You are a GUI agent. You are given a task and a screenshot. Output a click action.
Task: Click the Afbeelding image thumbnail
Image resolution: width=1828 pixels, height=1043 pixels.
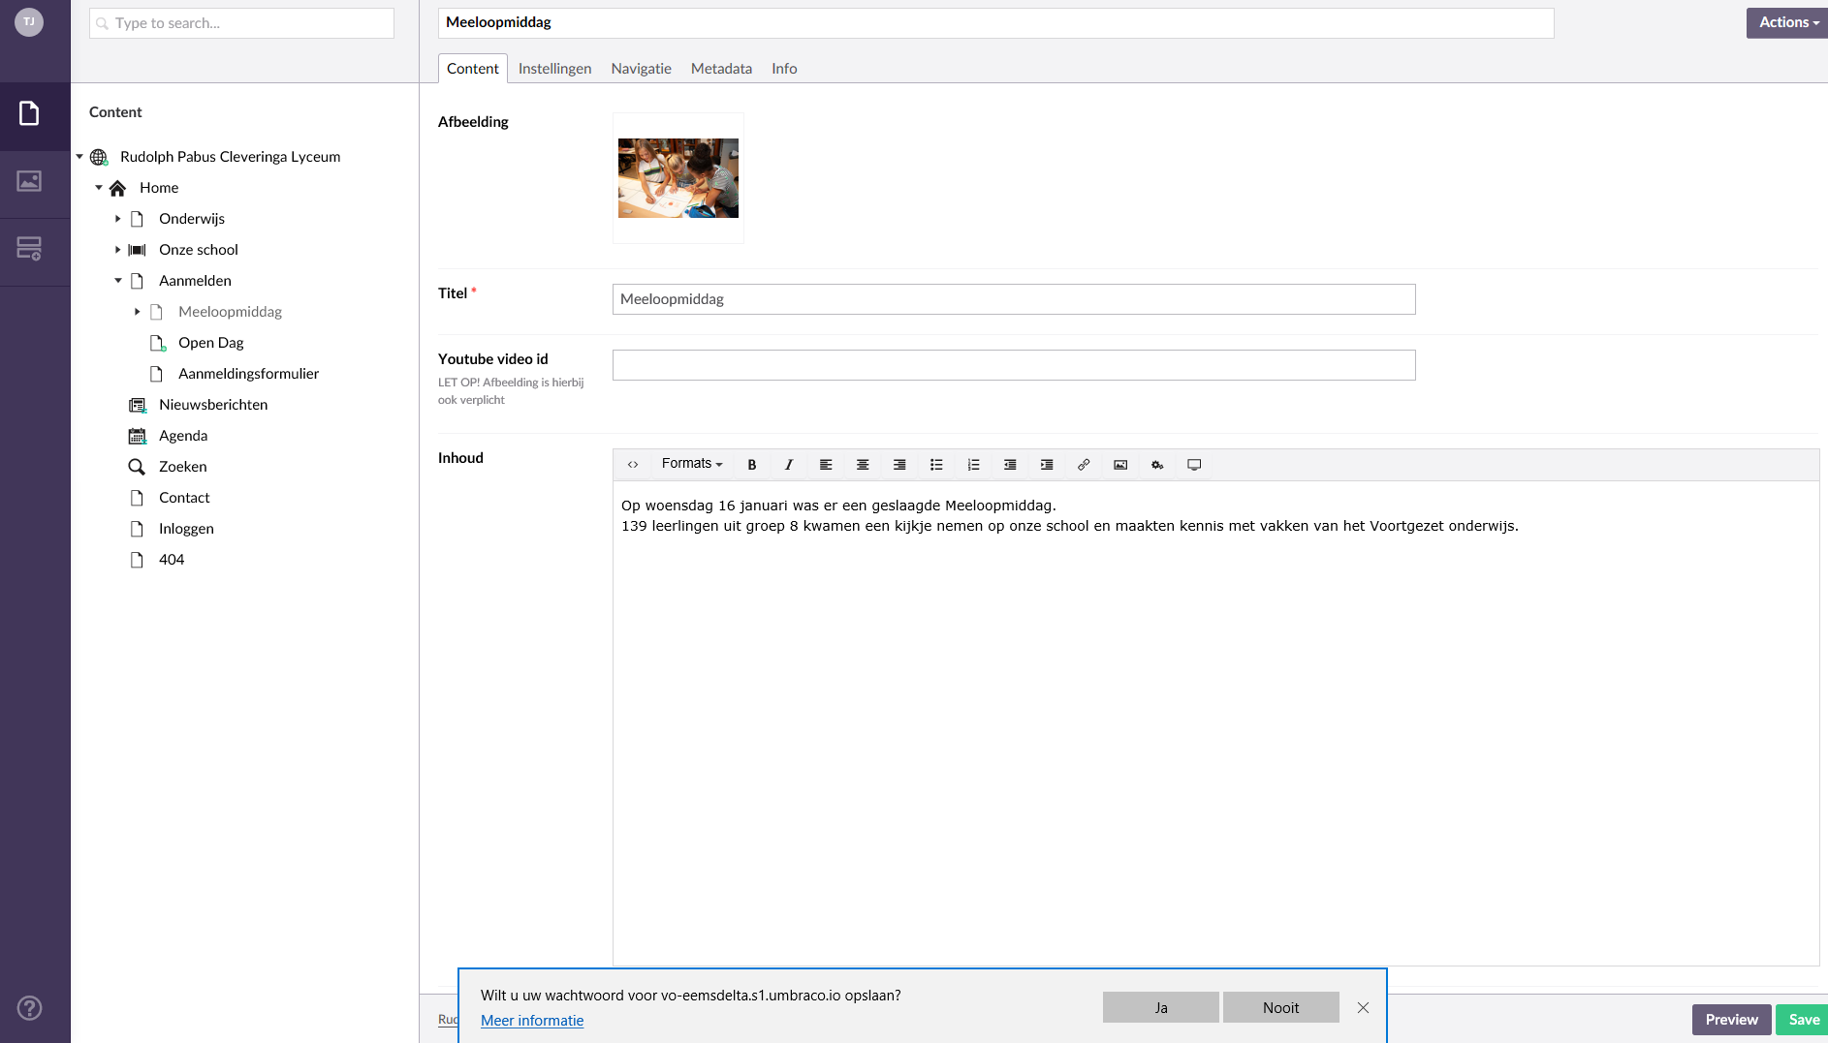point(678,178)
